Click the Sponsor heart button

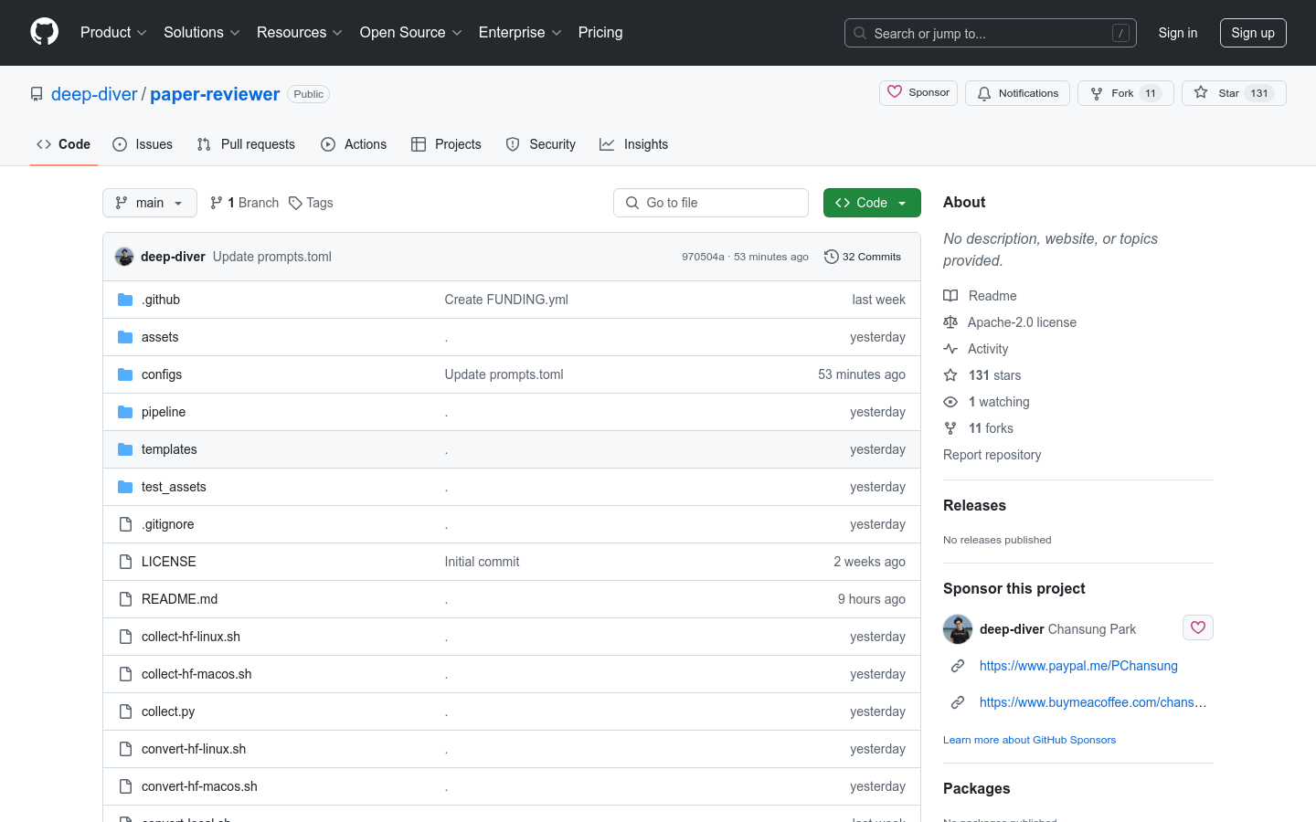[x=918, y=92]
